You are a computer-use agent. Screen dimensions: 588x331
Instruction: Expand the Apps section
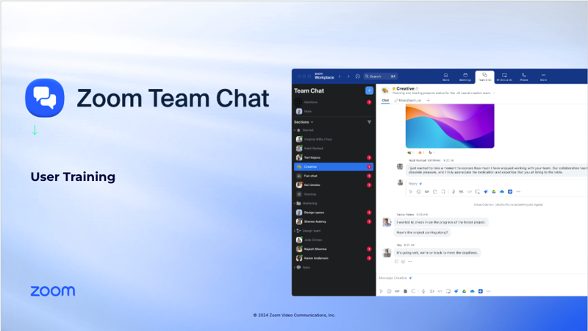(x=295, y=267)
